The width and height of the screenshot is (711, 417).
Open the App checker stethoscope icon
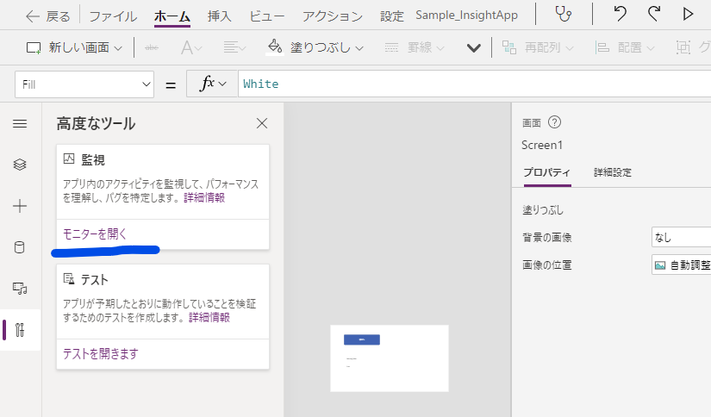[564, 15]
